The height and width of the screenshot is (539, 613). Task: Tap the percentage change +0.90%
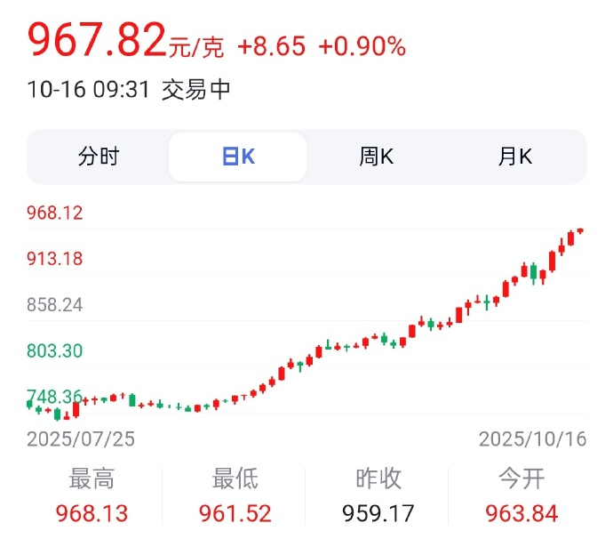pos(362,46)
